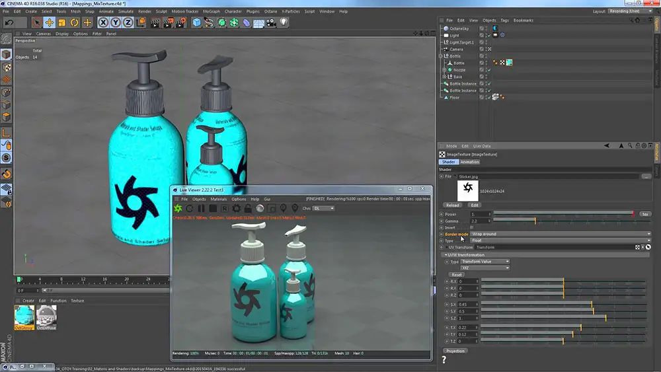The image size is (661, 372).
Task: Open the Type Float dropdown
Action: 561,241
